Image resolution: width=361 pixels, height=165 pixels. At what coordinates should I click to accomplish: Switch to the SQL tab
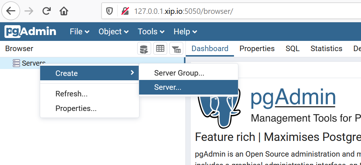[292, 49]
